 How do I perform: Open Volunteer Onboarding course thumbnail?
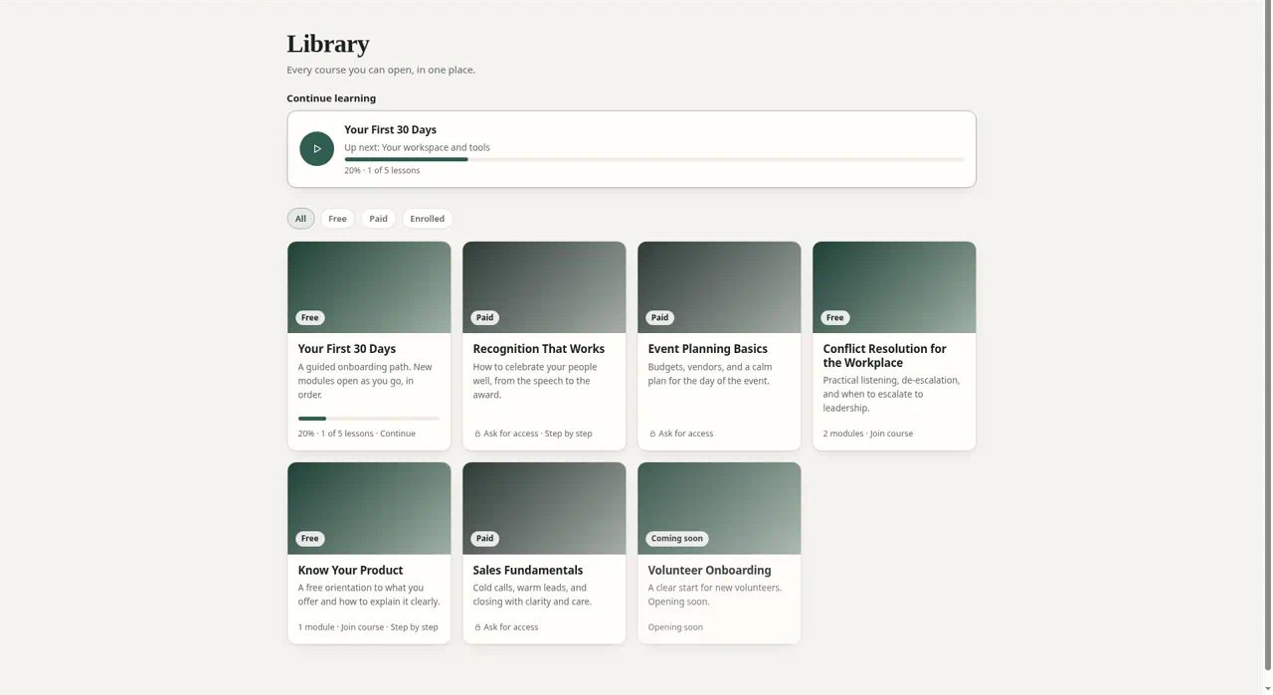point(719,508)
